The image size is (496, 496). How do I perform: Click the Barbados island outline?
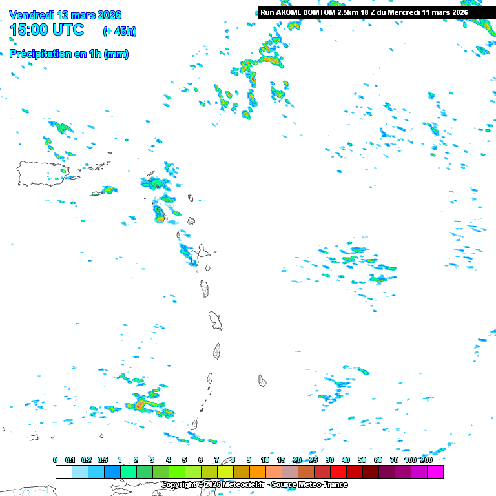pyautogui.click(x=263, y=380)
